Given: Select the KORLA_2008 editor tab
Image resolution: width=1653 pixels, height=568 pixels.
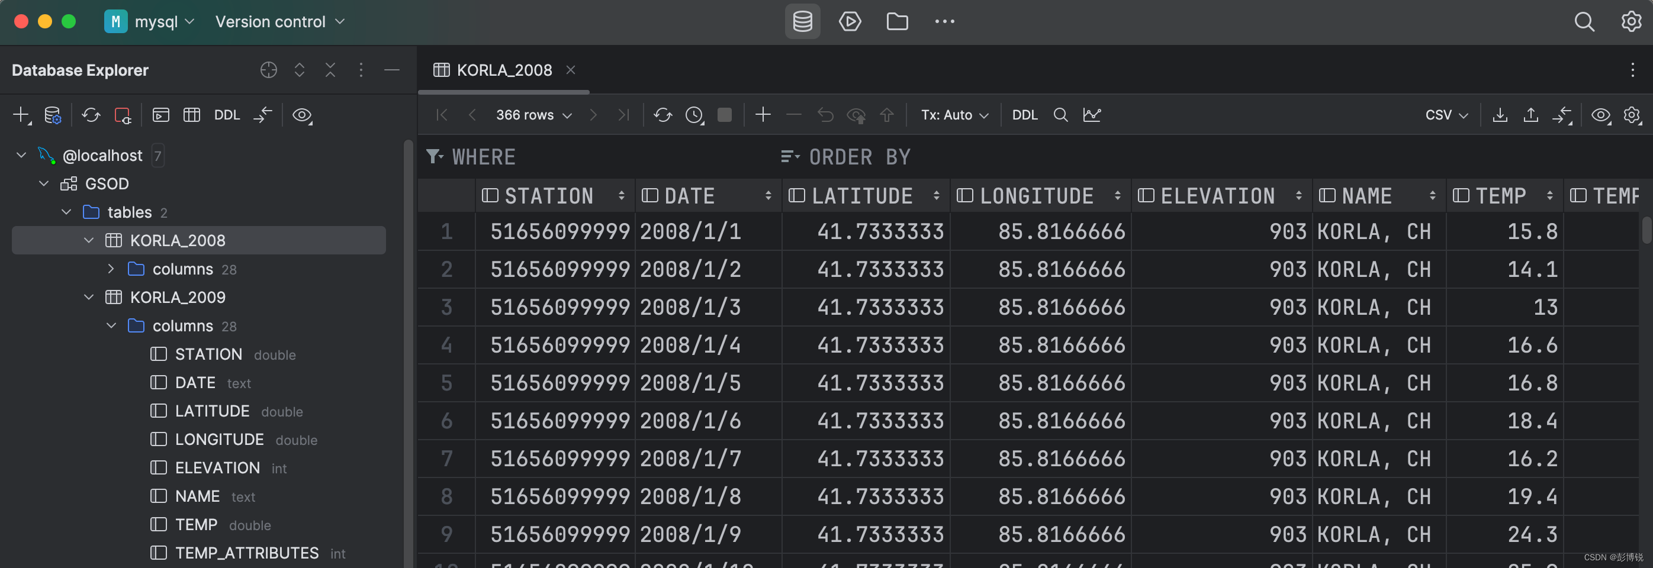Looking at the screenshot, I should click(504, 70).
